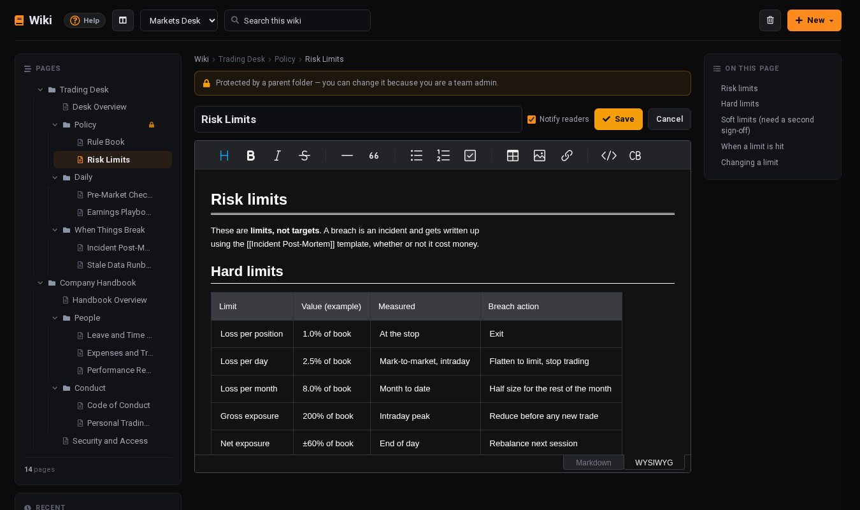Collapse the Policy folder chevron
The width and height of the screenshot is (860, 510).
point(55,125)
